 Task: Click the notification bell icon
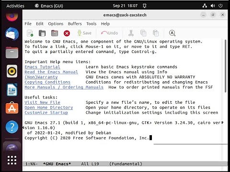(145, 6)
